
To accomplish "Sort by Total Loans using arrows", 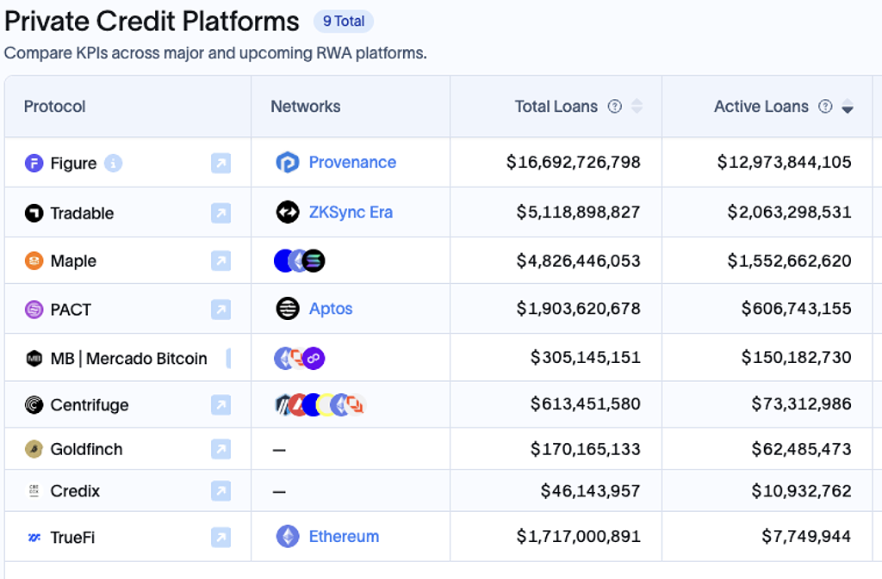I will [x=637, y=107].
